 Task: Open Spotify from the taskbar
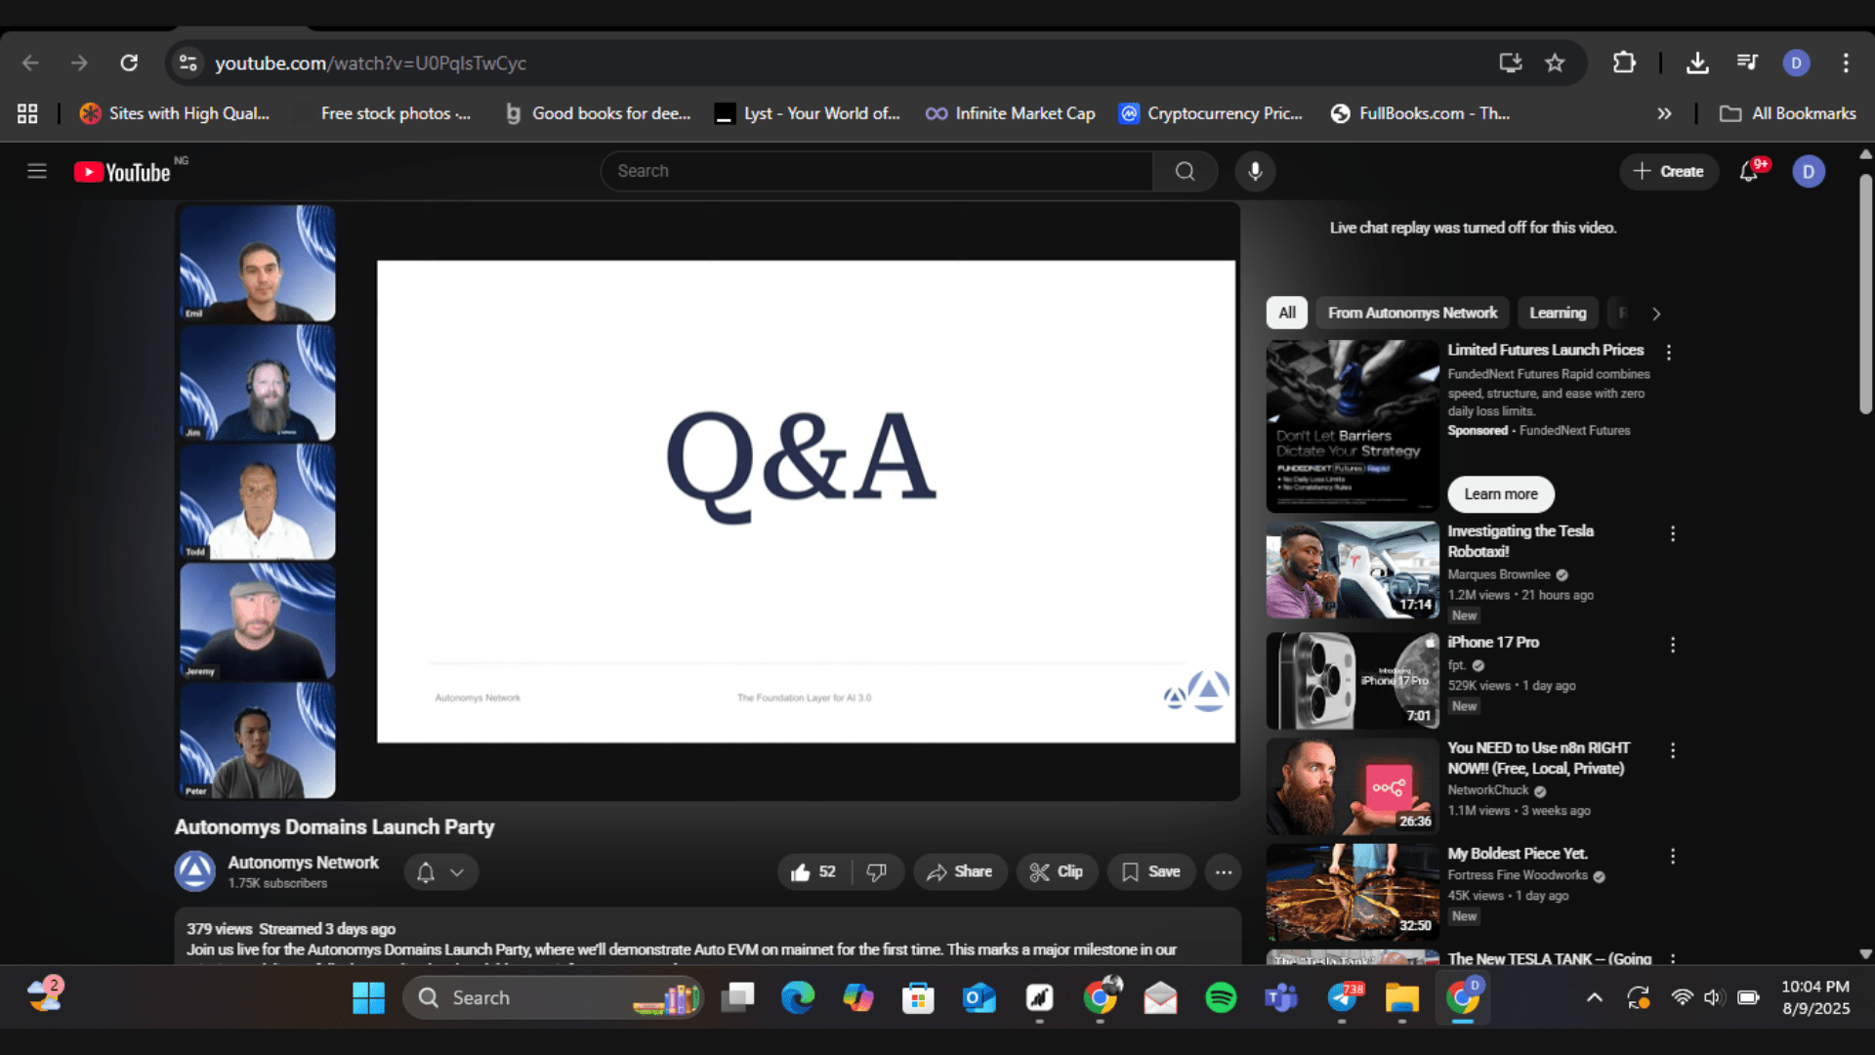1221,997
